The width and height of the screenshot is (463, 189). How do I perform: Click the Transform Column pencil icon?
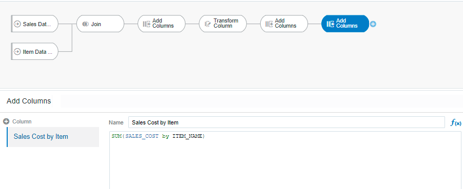[x=207, y=24]
